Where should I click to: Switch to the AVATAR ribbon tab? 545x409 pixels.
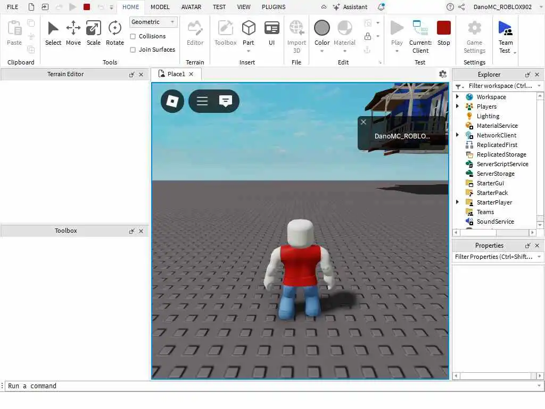pyautogui.click(x=191, y=7)
